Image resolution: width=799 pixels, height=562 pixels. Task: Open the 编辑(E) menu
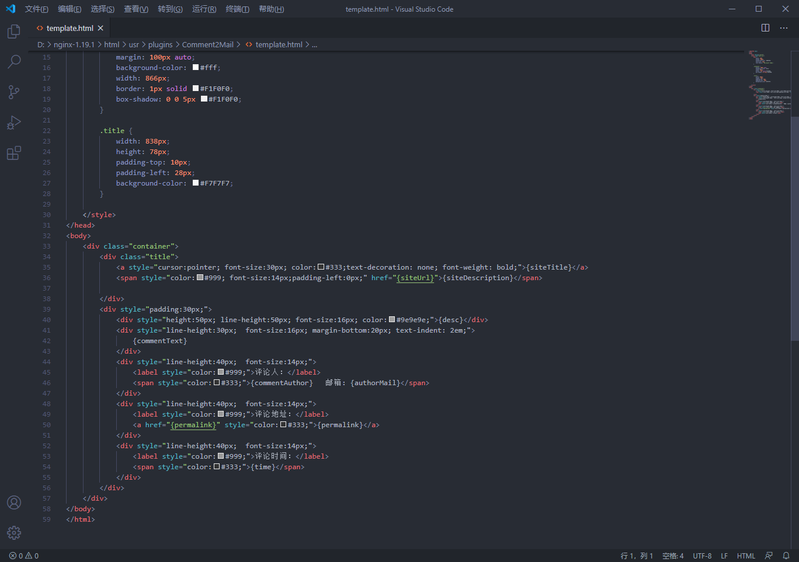70,9
